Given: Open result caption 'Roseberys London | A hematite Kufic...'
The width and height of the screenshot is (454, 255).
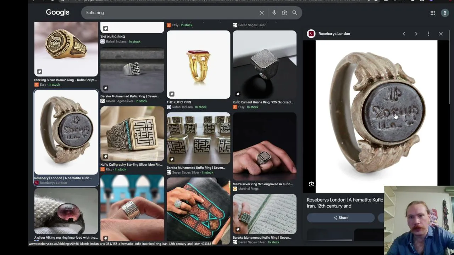Looking at the screenshot, I should point(63,178).
